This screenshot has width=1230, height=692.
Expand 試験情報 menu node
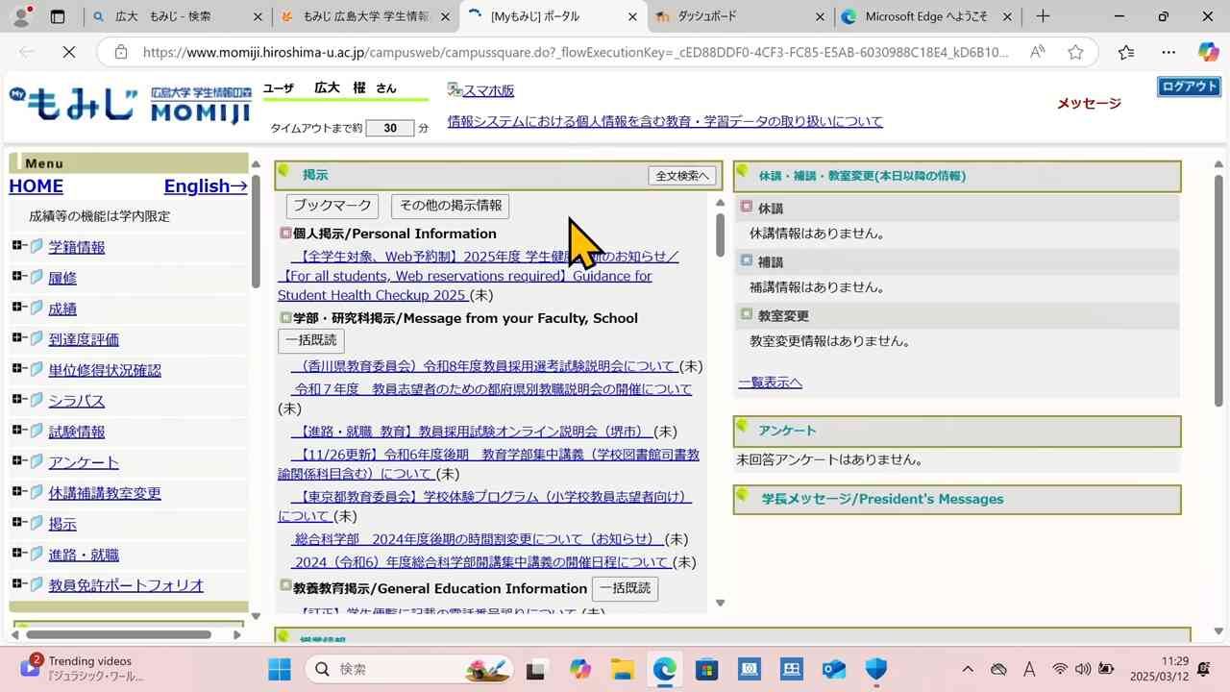[17, 431]
